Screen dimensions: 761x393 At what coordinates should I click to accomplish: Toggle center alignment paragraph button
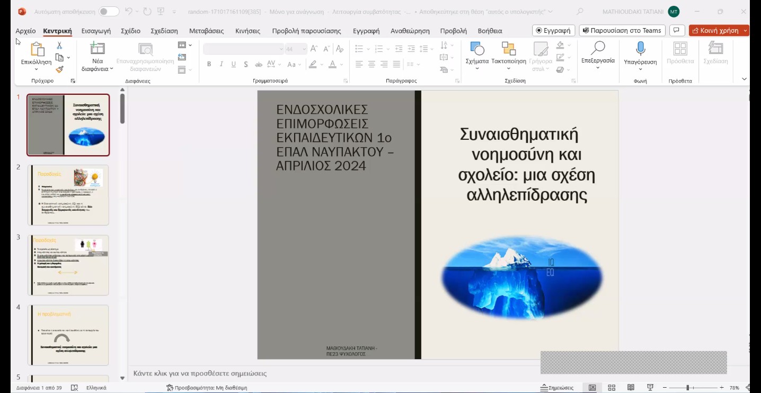pos(371,64)
